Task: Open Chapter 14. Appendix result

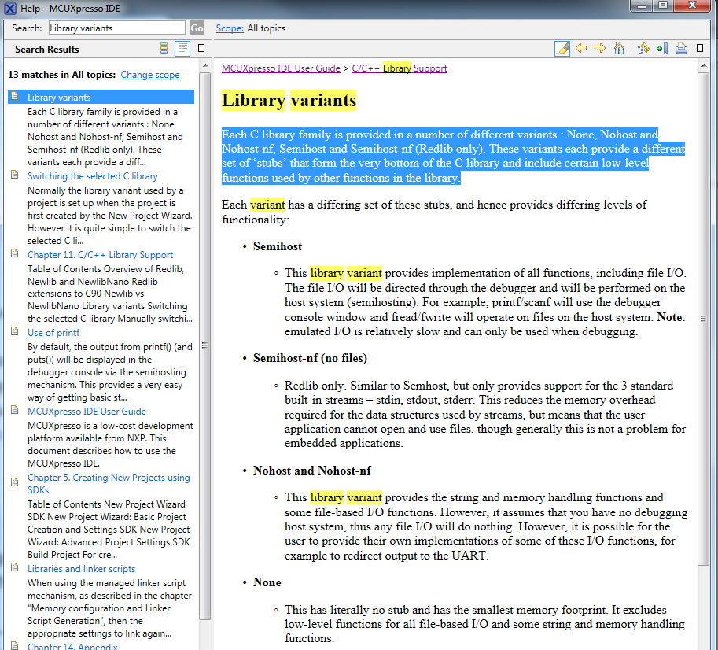Action: click(72, 646)
